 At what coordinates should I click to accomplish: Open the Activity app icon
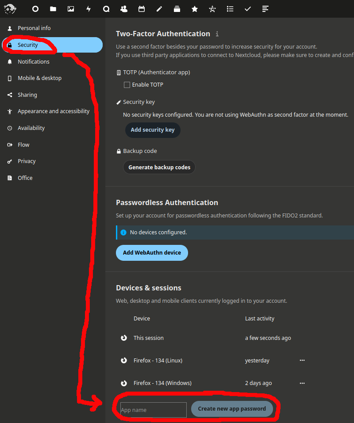[88, 9]
